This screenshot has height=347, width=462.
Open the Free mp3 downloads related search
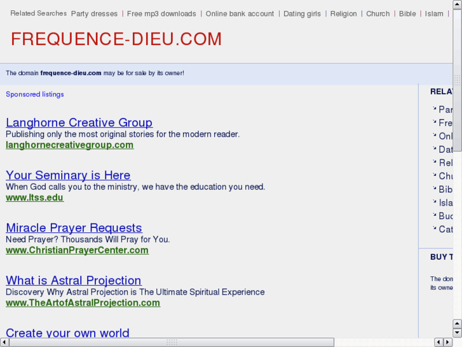coord(161,14)
